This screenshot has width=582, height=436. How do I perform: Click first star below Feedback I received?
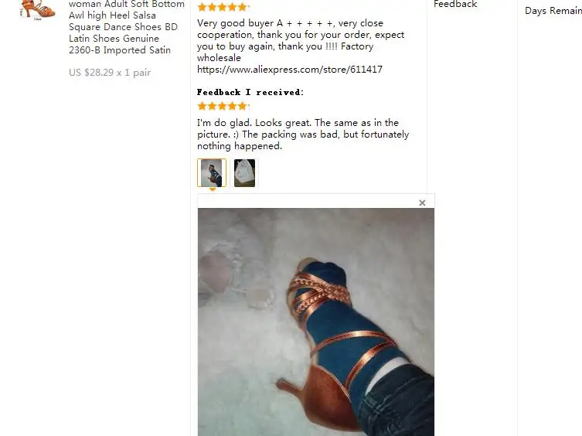point(203,106)
